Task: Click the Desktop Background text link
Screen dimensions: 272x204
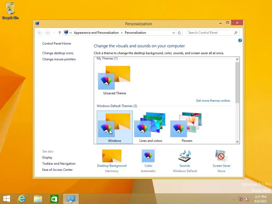Action: 112,166
